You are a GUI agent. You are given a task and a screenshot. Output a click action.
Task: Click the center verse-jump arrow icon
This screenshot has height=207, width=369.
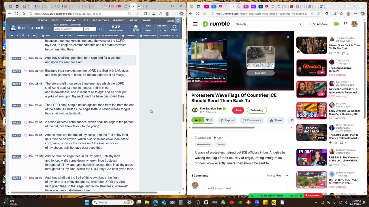point(23,36)
